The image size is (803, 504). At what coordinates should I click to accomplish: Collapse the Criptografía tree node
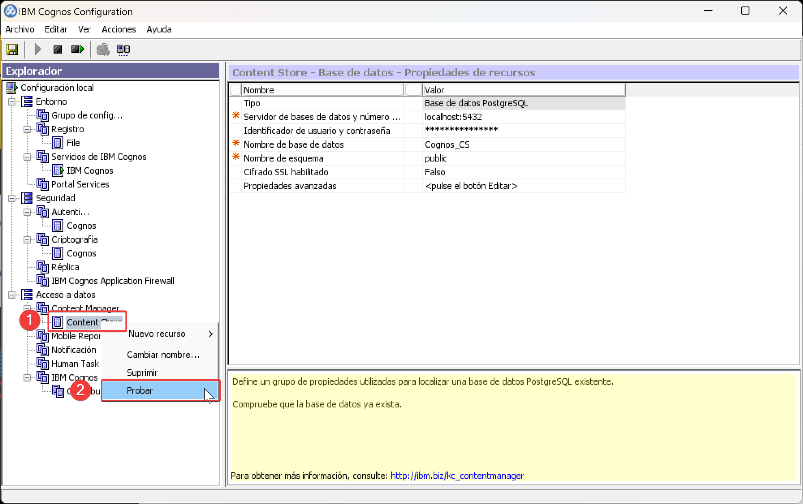[27, 239]
